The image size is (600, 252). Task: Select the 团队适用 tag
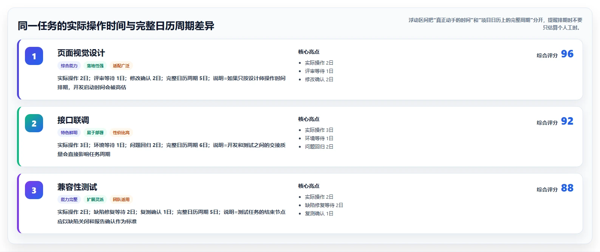pos(121,199)
